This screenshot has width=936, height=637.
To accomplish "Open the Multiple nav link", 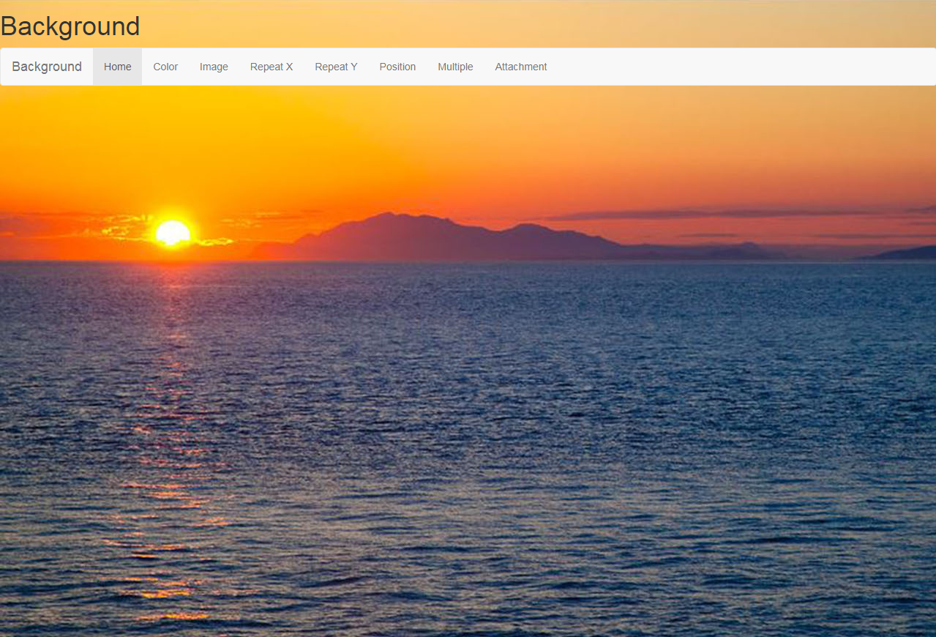I will [455, 67].
